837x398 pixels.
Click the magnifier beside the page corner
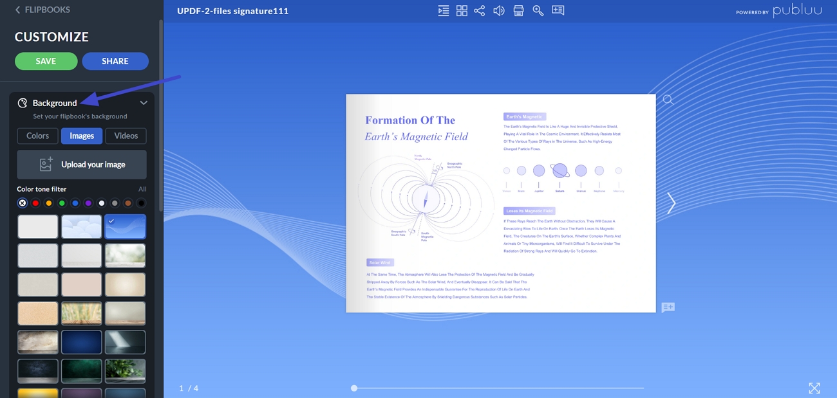668,100
